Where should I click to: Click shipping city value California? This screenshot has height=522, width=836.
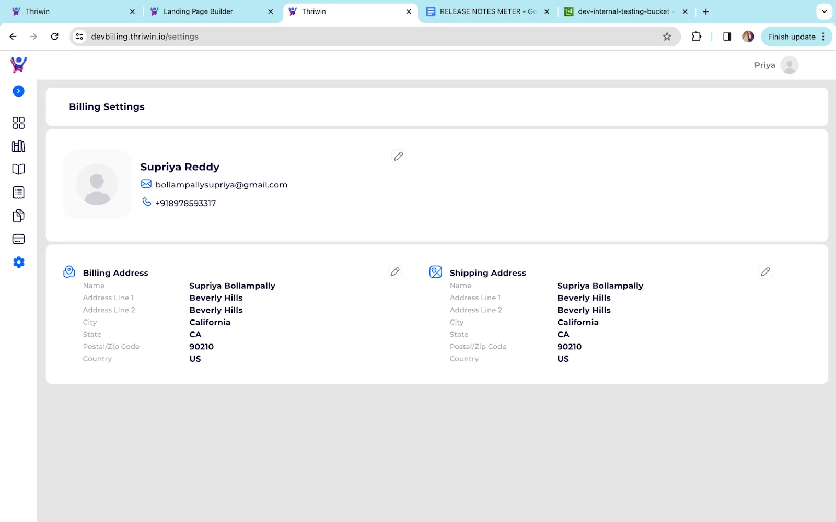pos(578,322)
